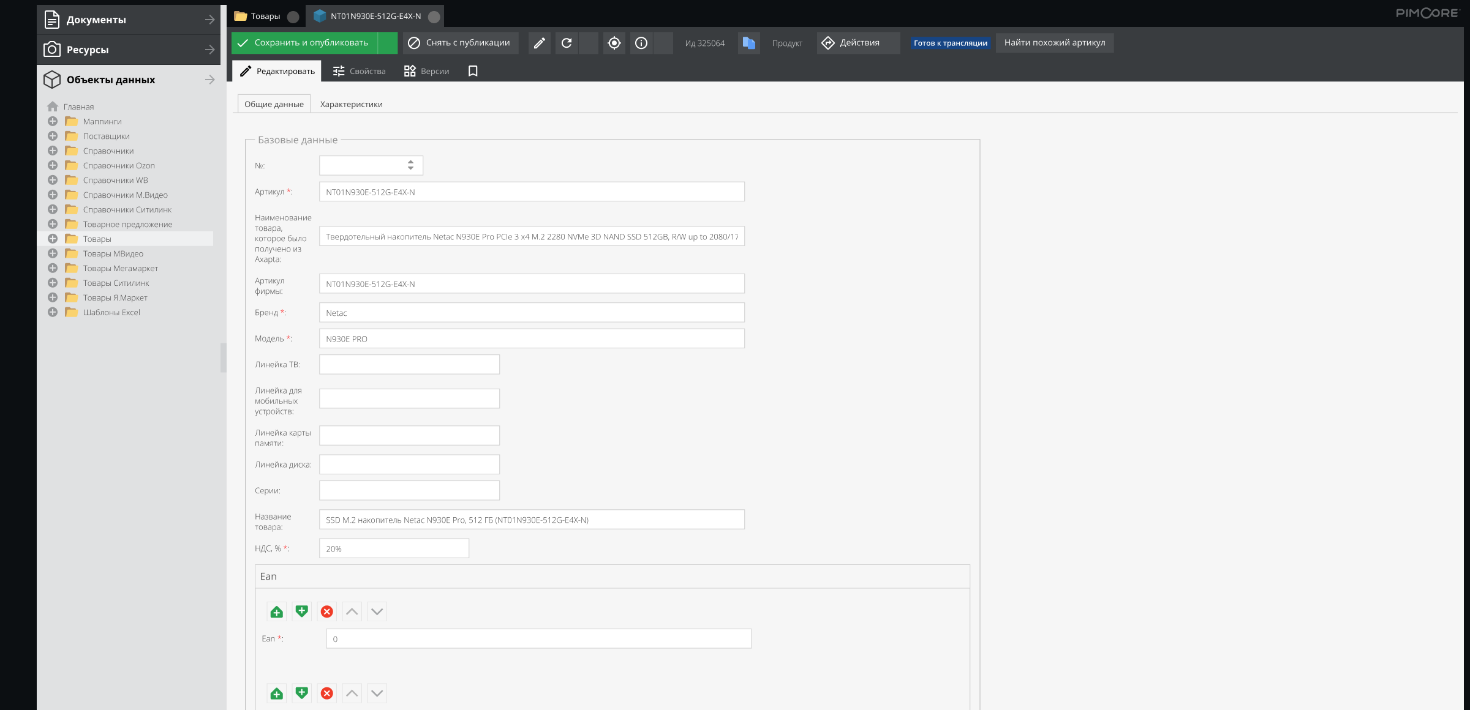Click the locate in tree target icon
Viewport: 1470px width, 710px height.
click(614, 43)
